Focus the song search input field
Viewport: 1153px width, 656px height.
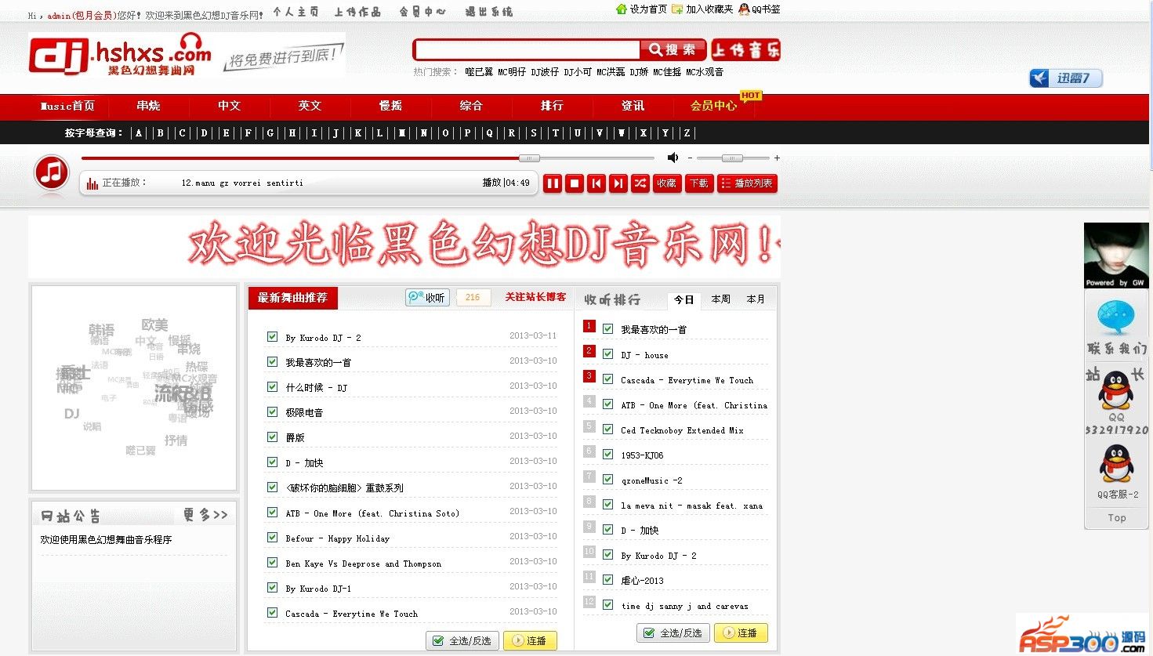click(528, 50)
